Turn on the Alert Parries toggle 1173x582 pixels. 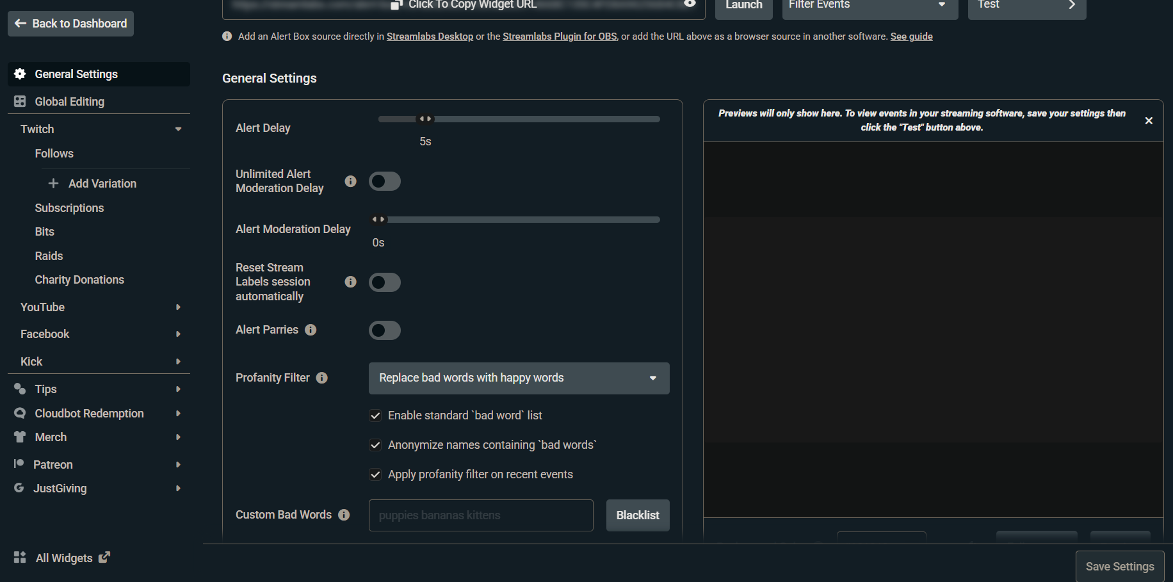pyautogui.click(x=384, y=330)
